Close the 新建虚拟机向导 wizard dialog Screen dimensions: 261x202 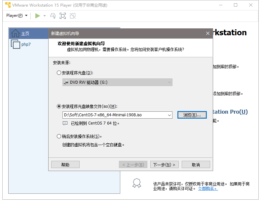(x=207, y=34)
